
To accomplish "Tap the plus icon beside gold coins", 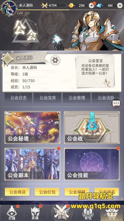I will [x=91, y=6].
